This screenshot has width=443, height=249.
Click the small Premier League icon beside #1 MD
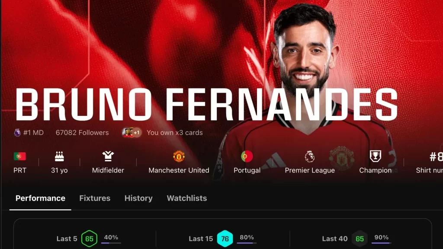(x=17, y=132)
